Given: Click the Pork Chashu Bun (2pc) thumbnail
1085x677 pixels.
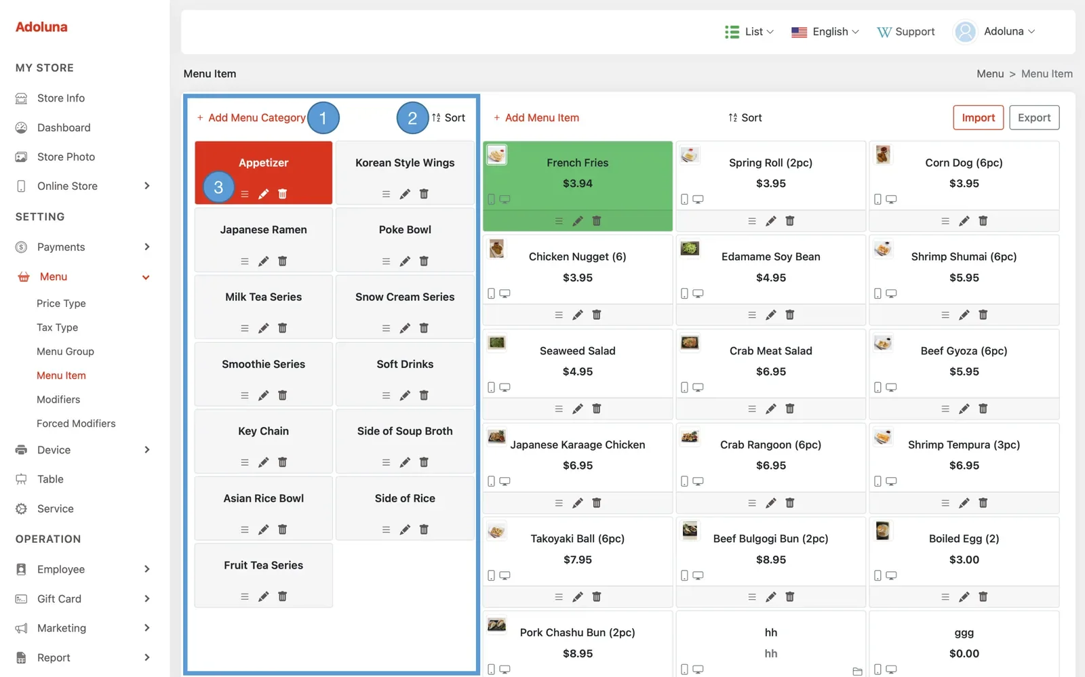Looking at the screenshot, I should 496,625.
